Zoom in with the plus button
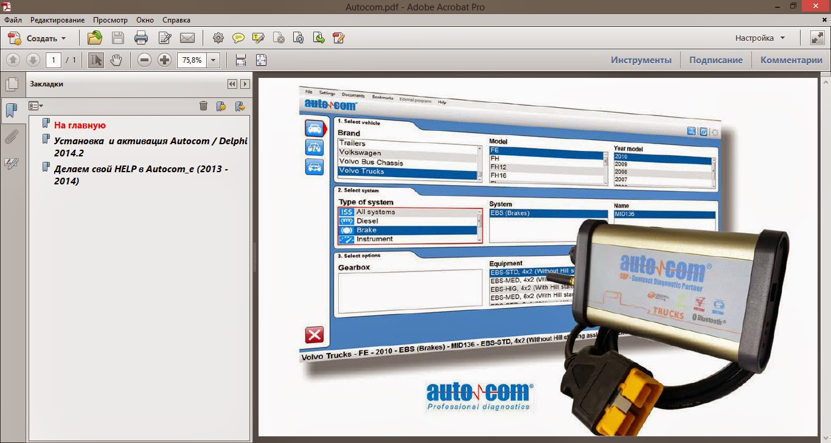 [x=164, y=60]
